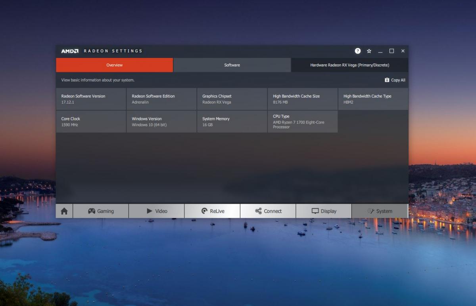Image resolution: width=476 pixels, height=306 pixels.
Task: Open the ReLive section
Action: click(x=212, y=211)
